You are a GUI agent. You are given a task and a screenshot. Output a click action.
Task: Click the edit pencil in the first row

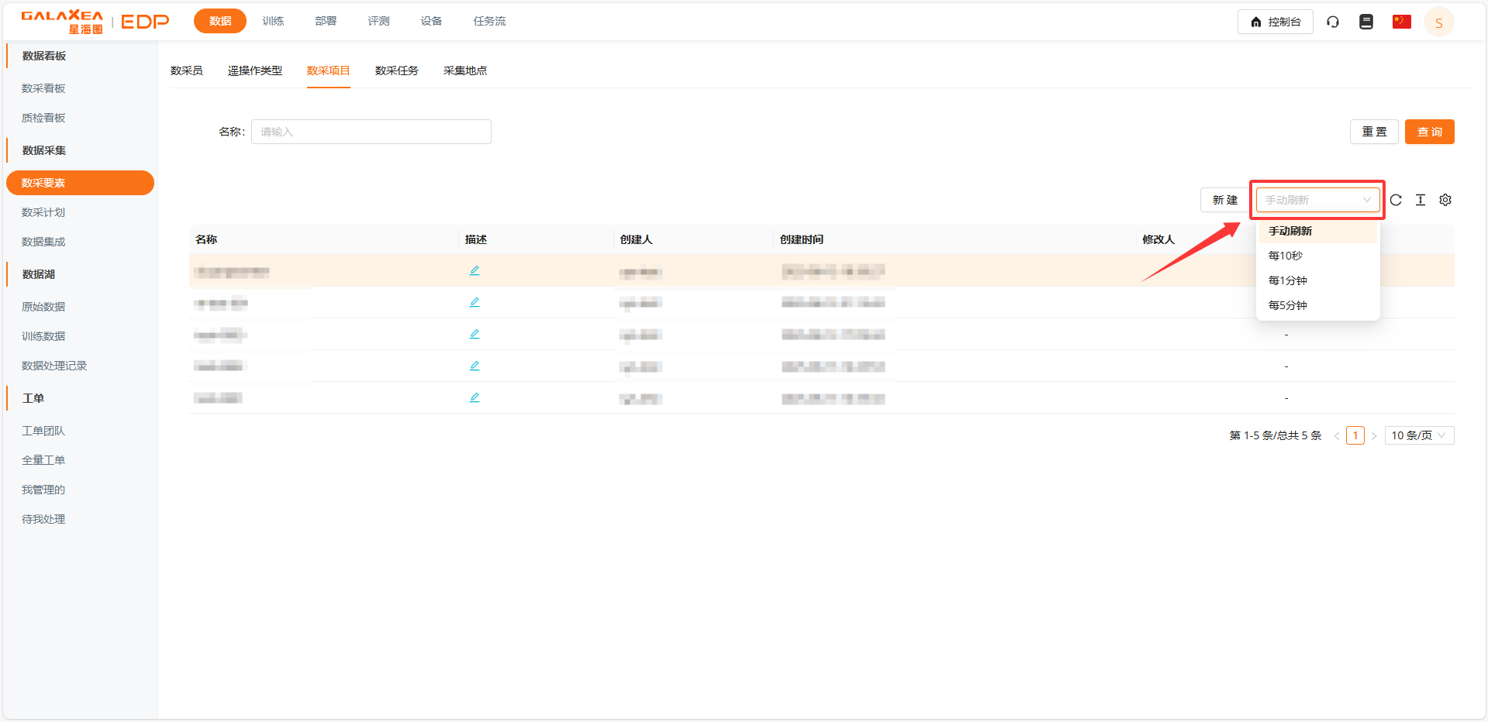click(x=475, y=270)
